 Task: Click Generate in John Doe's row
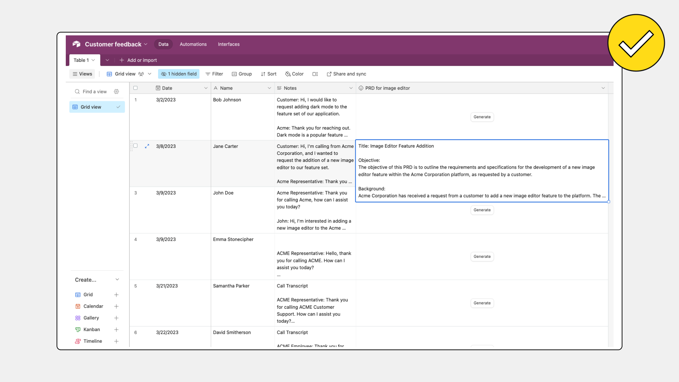tap(482, 210)
